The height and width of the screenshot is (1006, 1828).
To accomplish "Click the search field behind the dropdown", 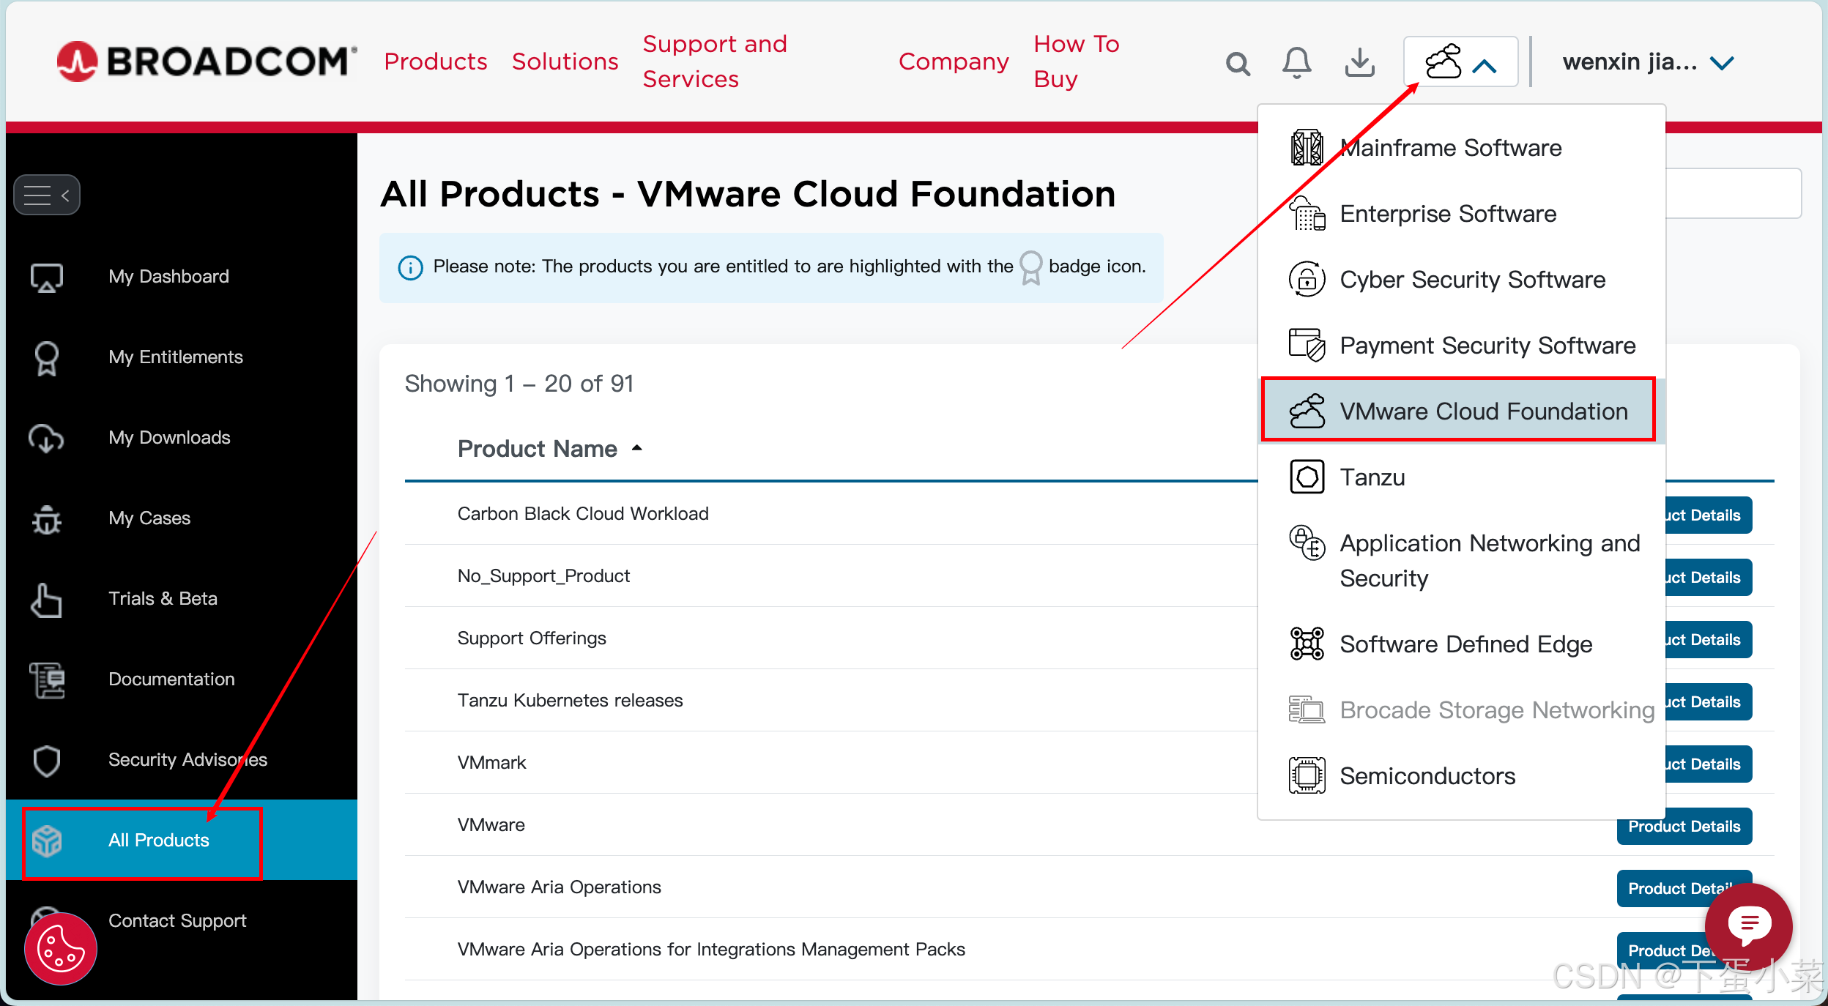I will coord(1732,193).
